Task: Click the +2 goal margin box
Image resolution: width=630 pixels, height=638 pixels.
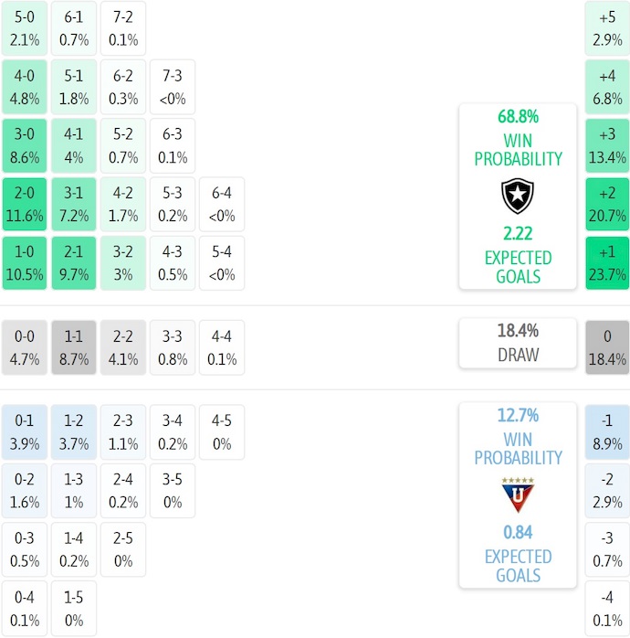Action: pos(607,205)
